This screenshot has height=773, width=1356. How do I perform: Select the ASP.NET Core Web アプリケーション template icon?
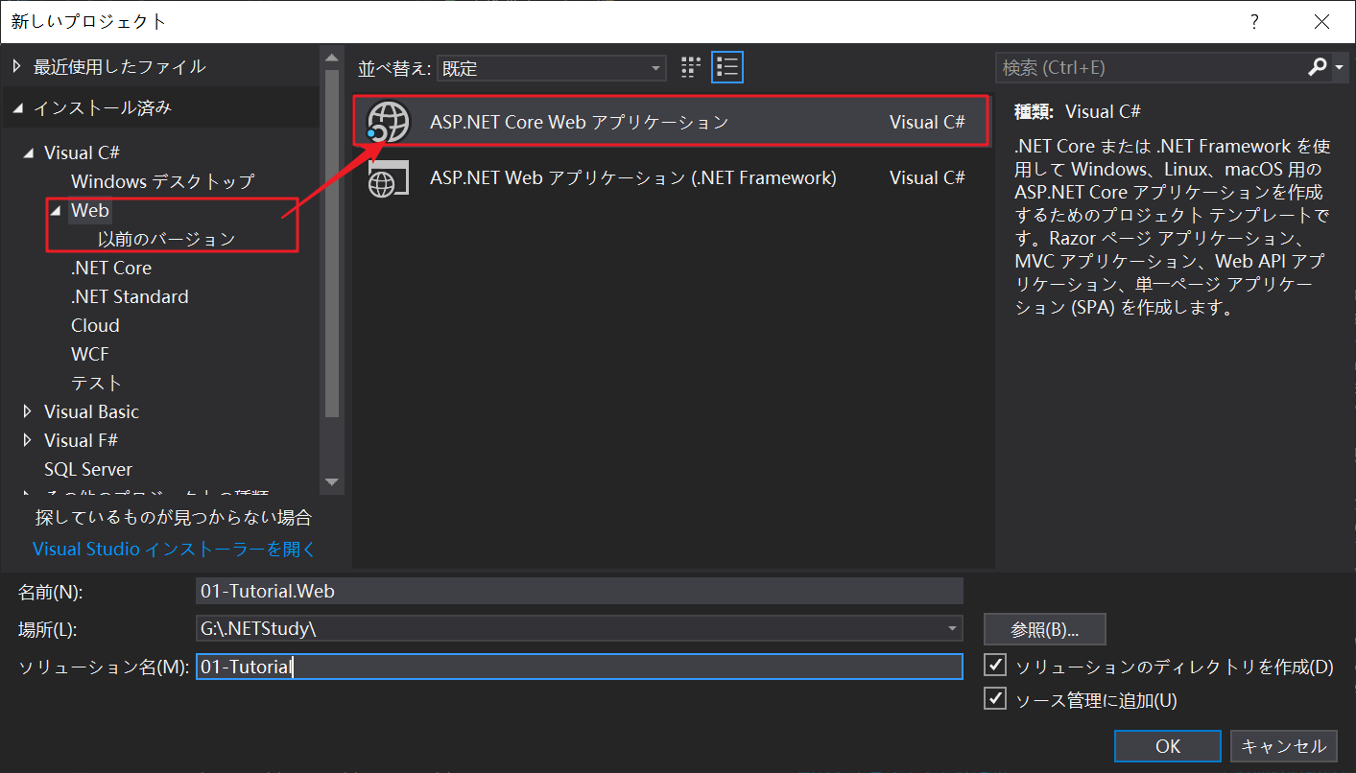pos(386,122)
